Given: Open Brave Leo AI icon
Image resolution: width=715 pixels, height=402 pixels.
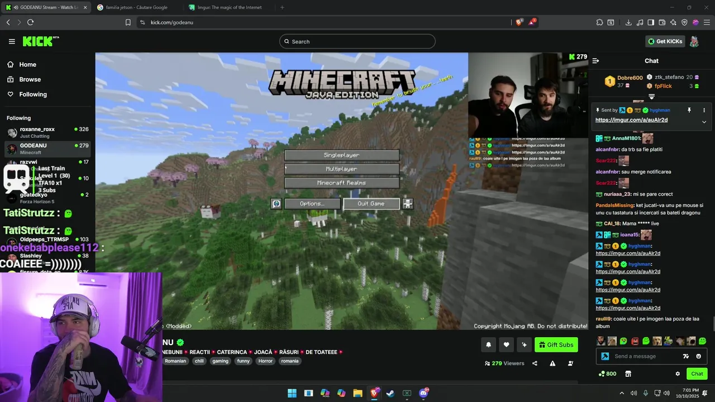Looking at the screenshot, I should 673,22.
